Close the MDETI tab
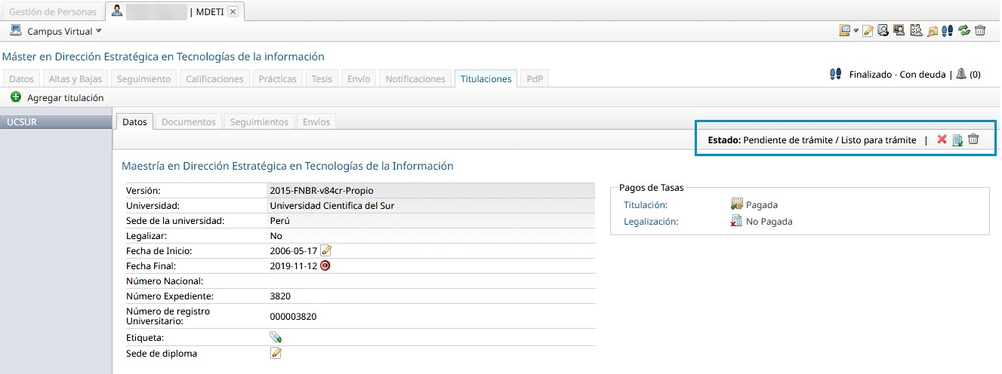This screenshot has height=374, width=1002. pos(233,11)
